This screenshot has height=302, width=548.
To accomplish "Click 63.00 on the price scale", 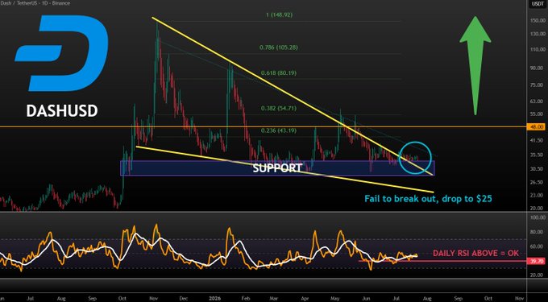I will pyautogui.click(x=538, y=101).
